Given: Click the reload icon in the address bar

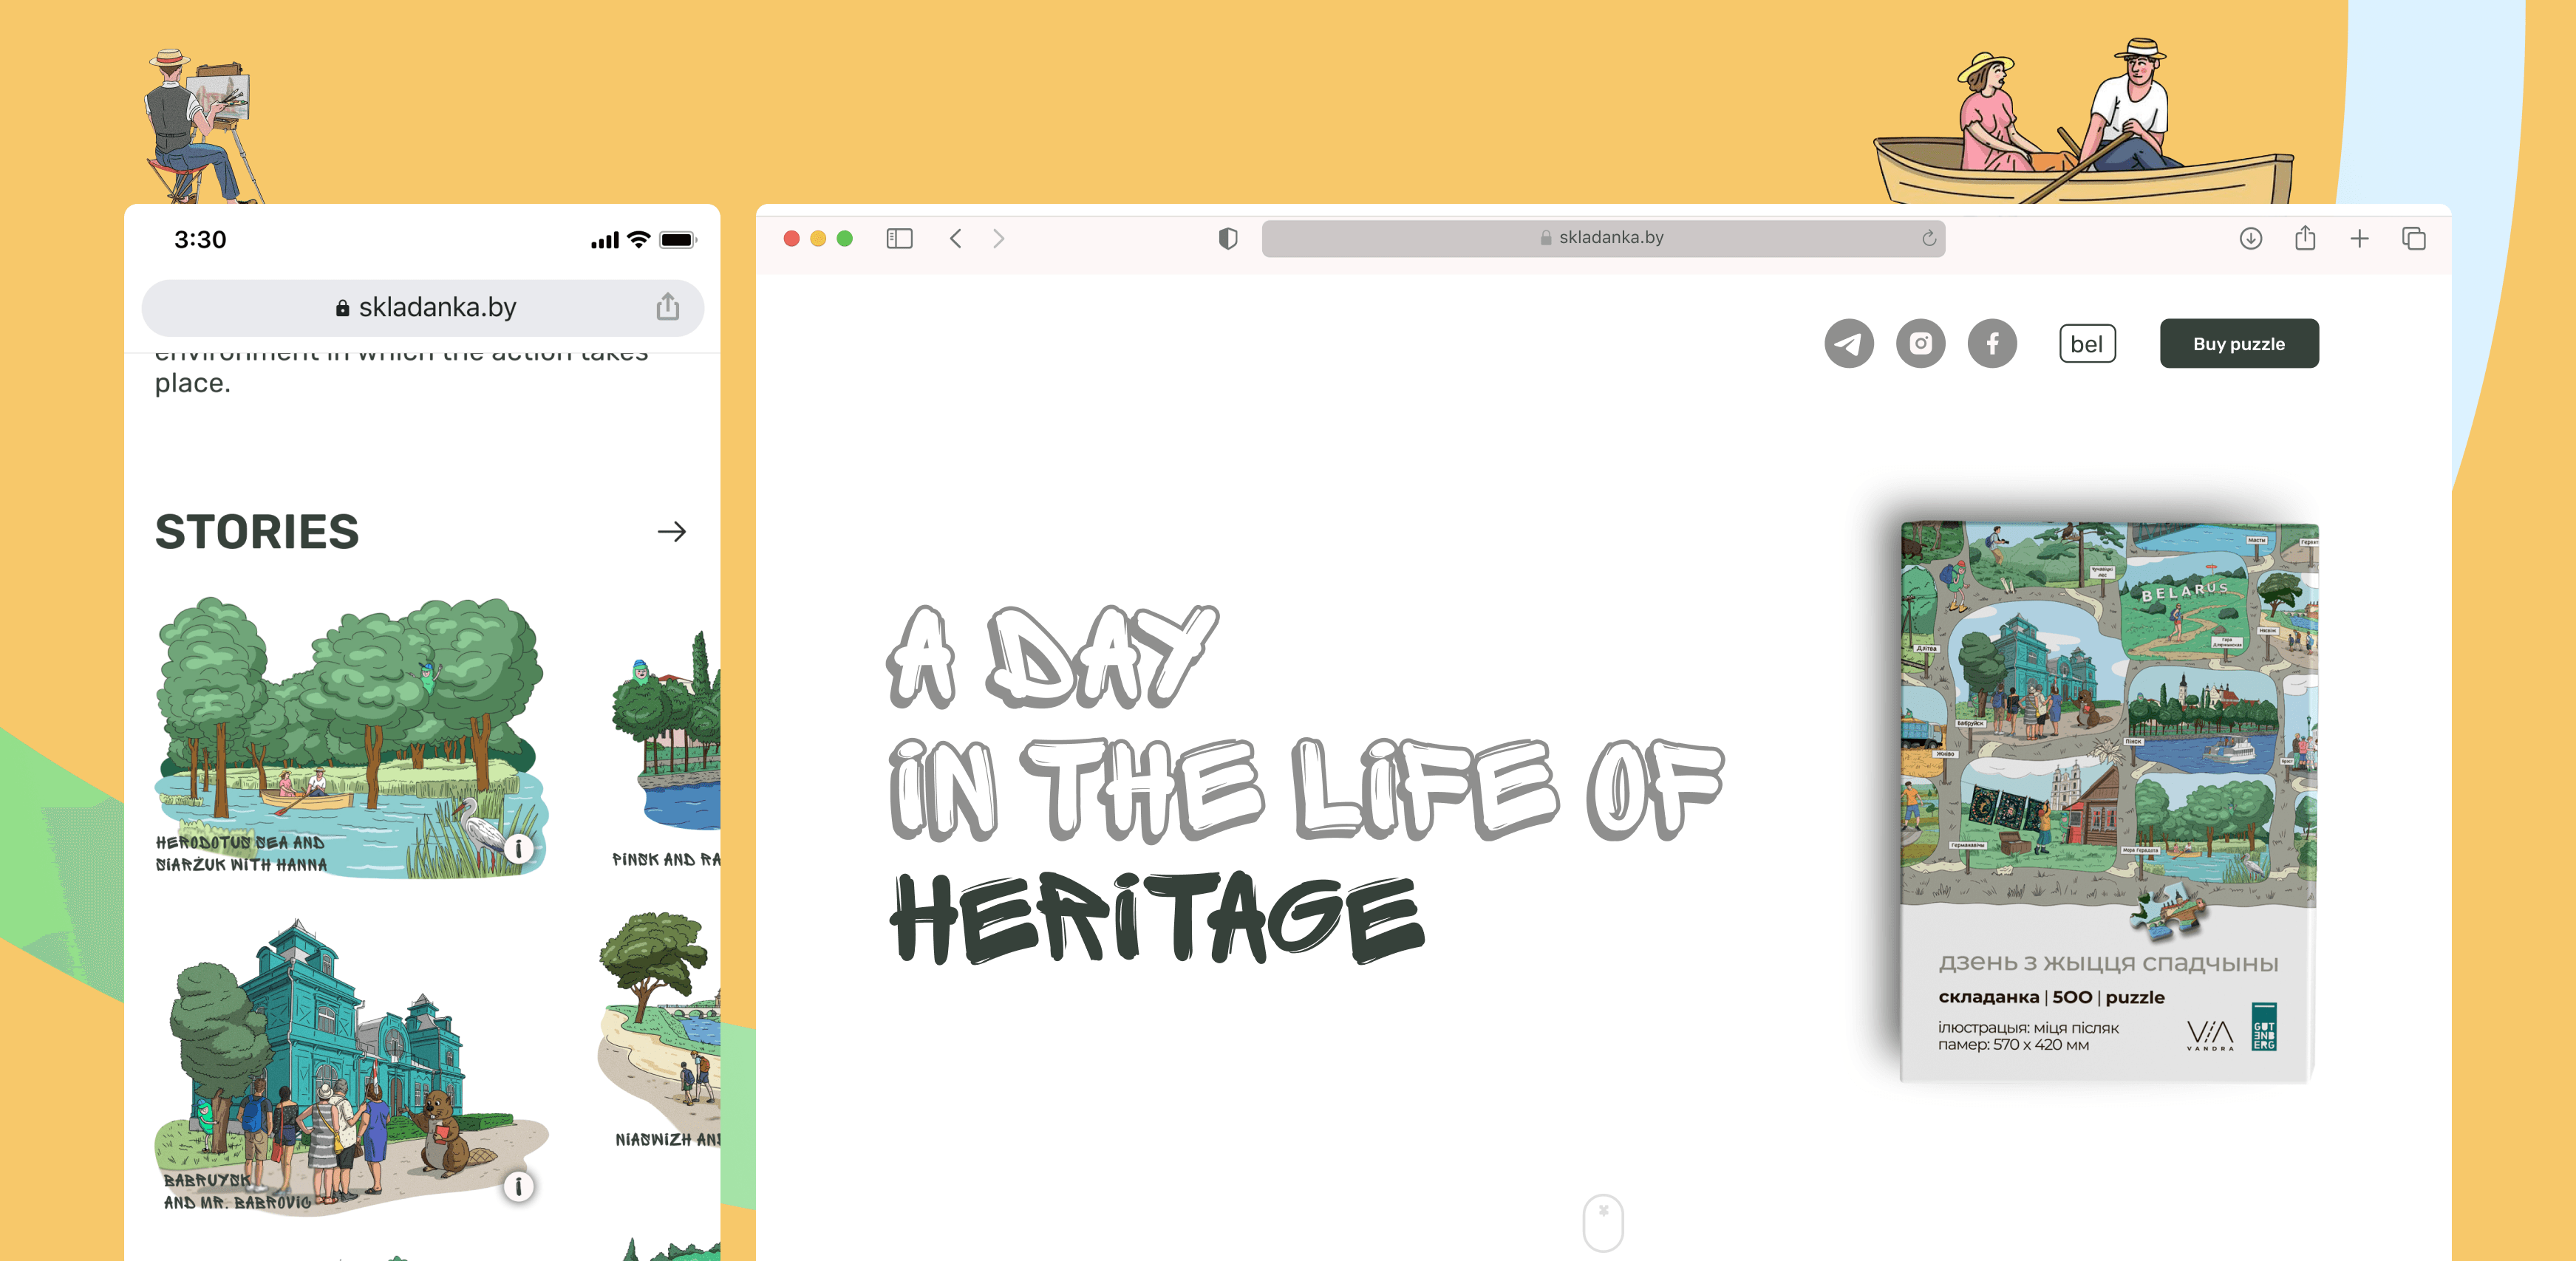Looking at the screenshot, I should pos(1928,238).
